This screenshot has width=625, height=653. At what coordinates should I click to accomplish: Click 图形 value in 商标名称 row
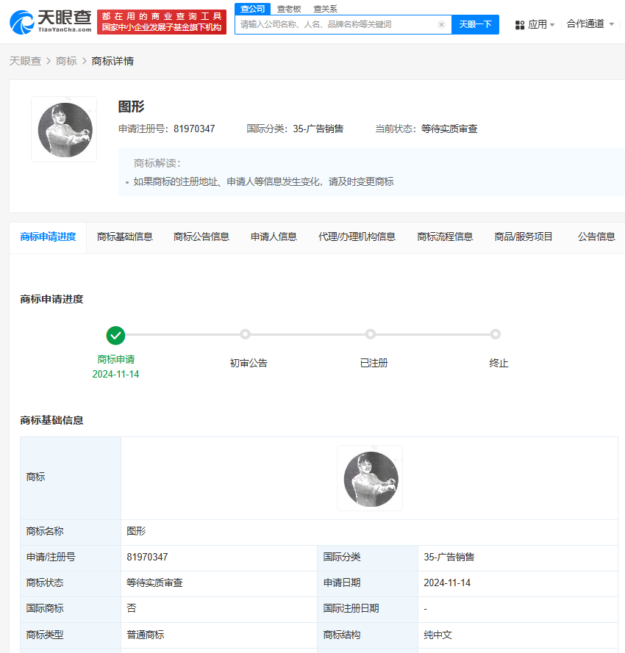(x=136, y=531)
